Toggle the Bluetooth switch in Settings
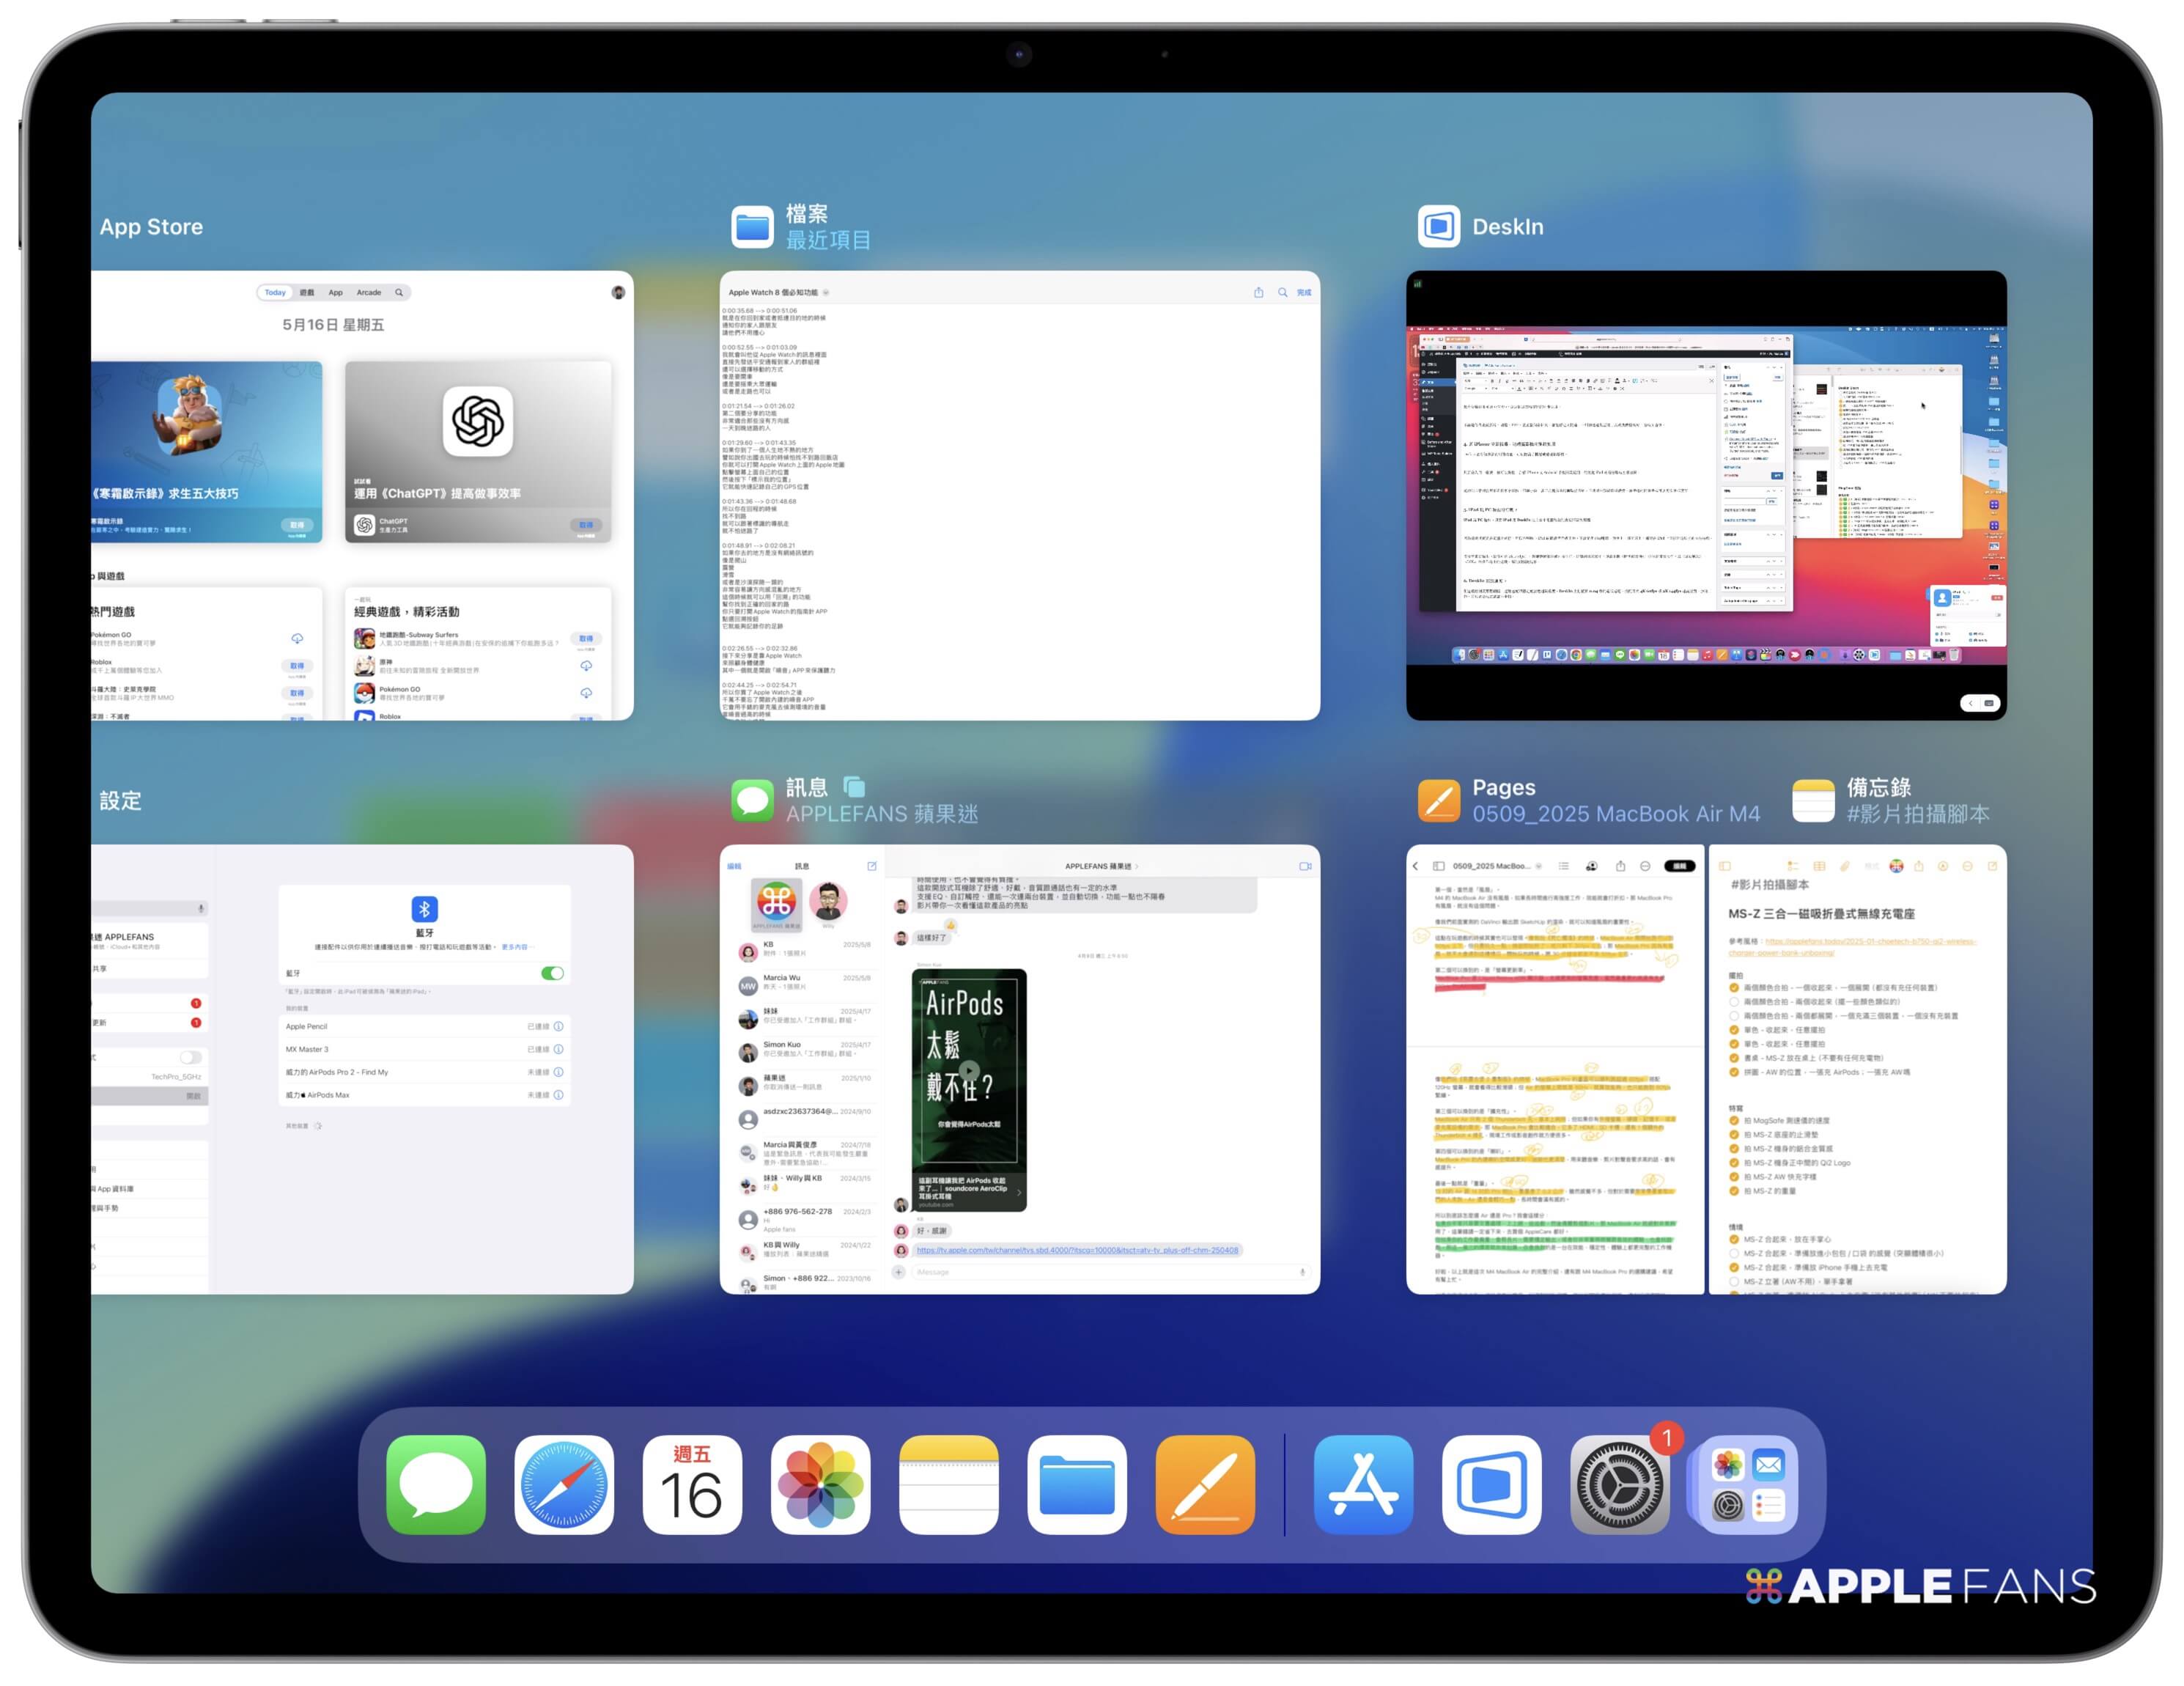2184x1686 pixels. click(x=552, y=973)
